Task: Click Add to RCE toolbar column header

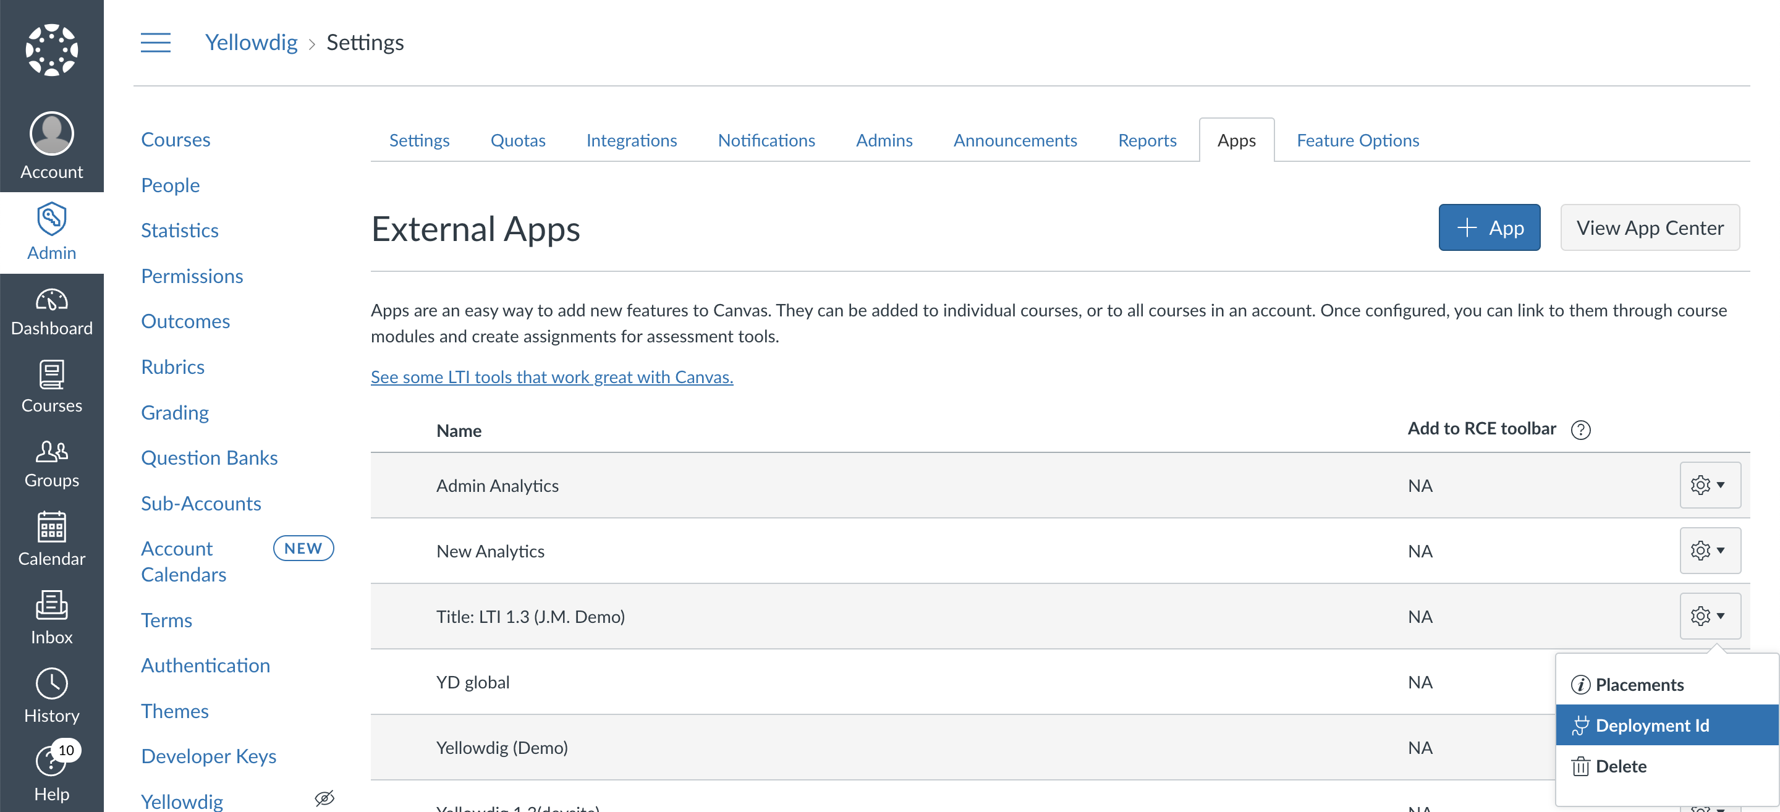Action: tap(1481, 428)
